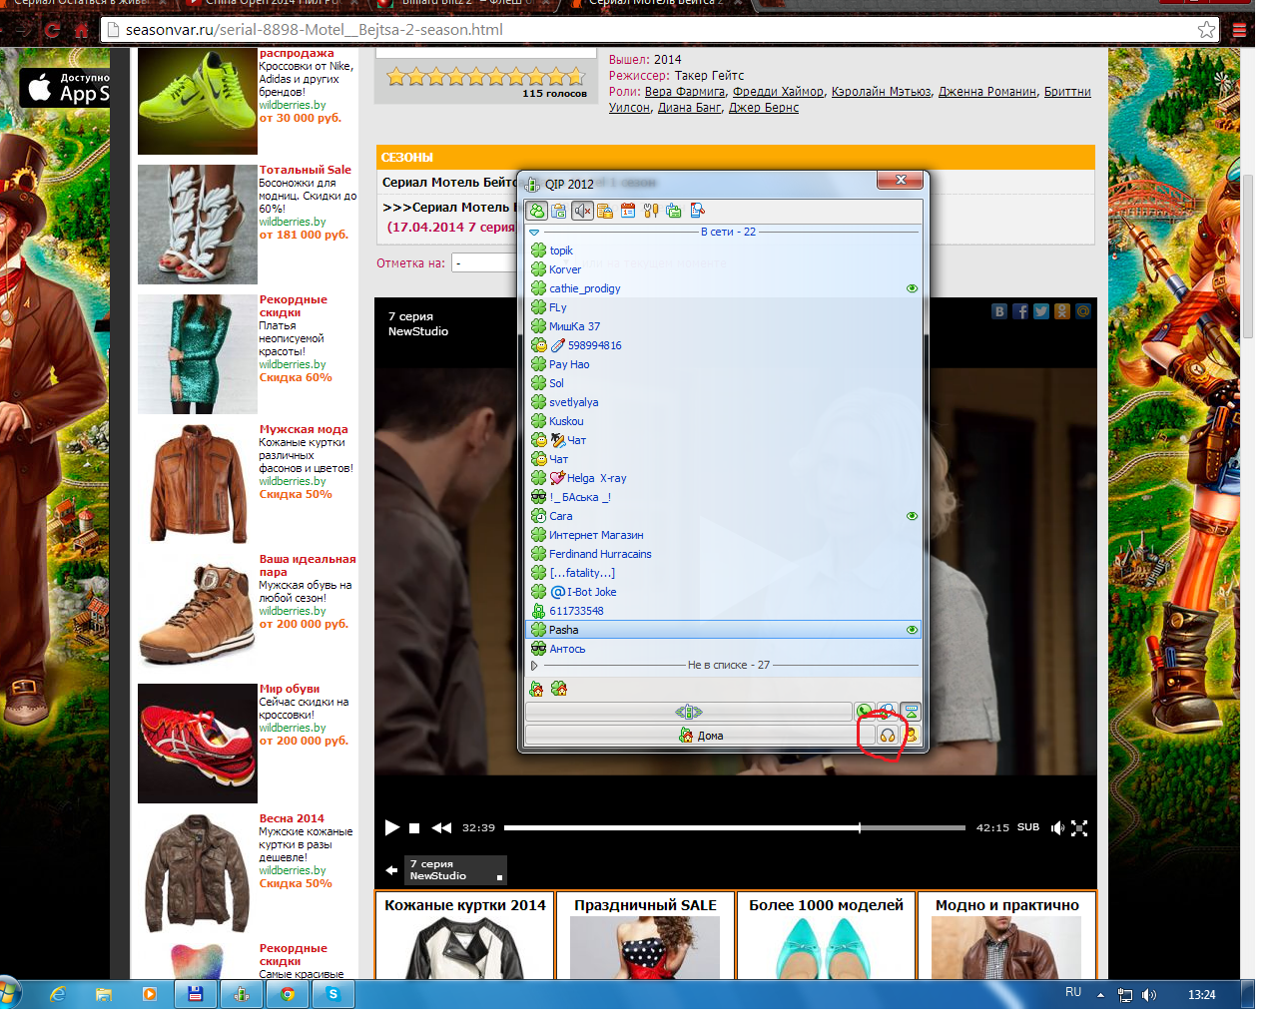Open actor link Вера Фармига
Viewport: 1278px width, 1022px height.
click(x=685, y=92)
